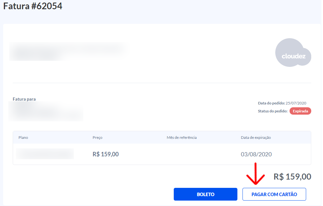Choose PAGAR COM CARTÃO payment button
Viewport: 323px width, 206px height.
click(274, 194)
